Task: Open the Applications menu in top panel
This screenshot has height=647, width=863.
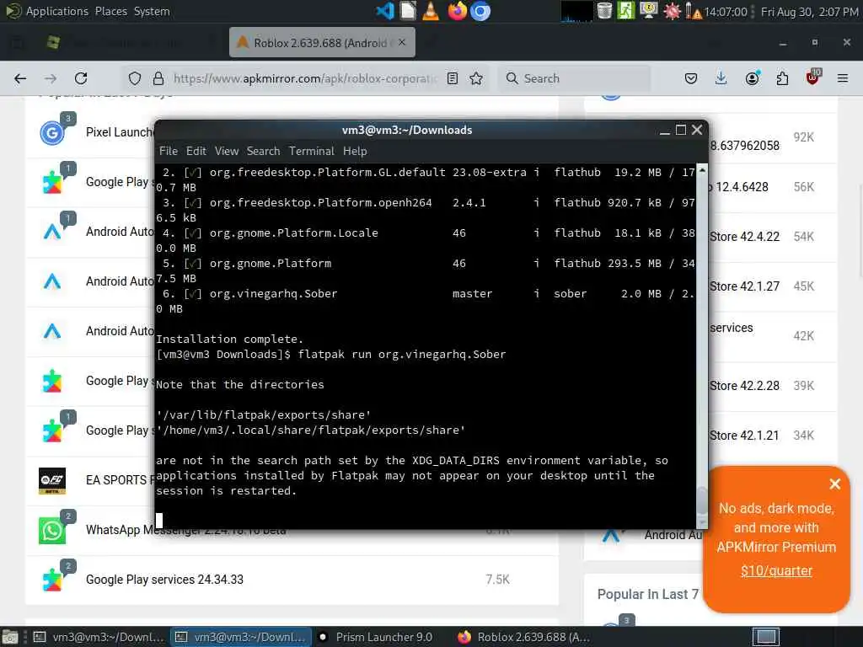Action: [56, 11]
